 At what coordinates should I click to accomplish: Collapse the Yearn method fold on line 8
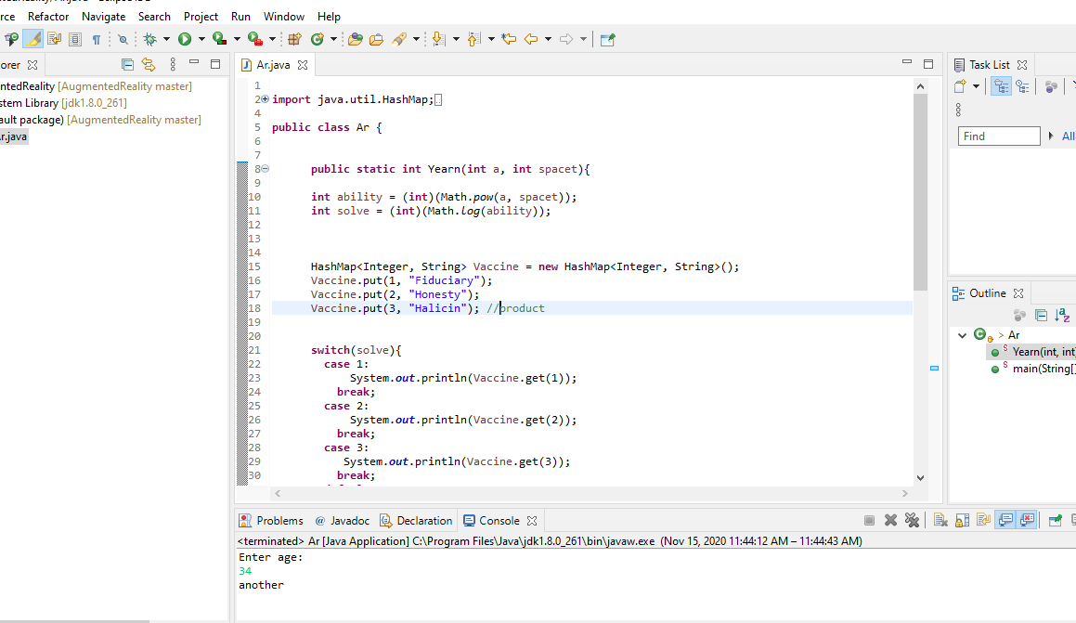[265, 169]
